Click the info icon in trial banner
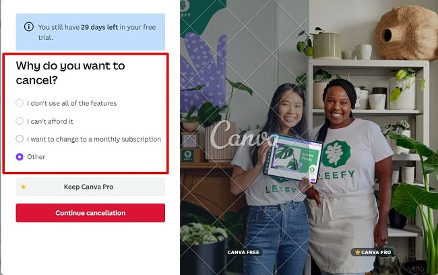The width and height of the screenshot is (438, 275). click(x=29, y=27)
